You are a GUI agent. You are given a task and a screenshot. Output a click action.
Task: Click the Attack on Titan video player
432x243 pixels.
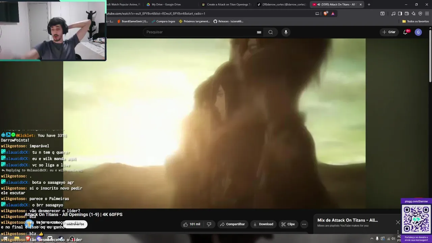214,124
